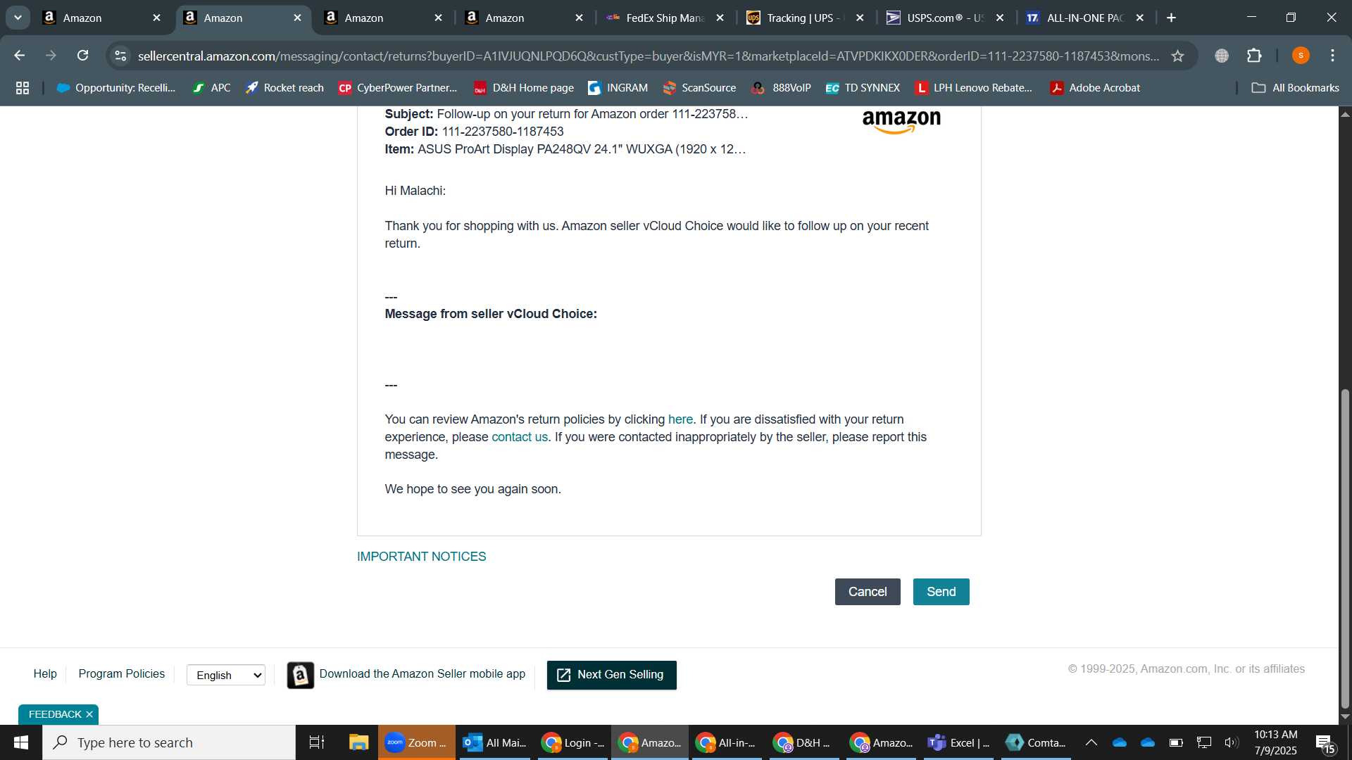Click the volume speaker tray icon
This screenshot has width=1352, height=760.
1232,742
